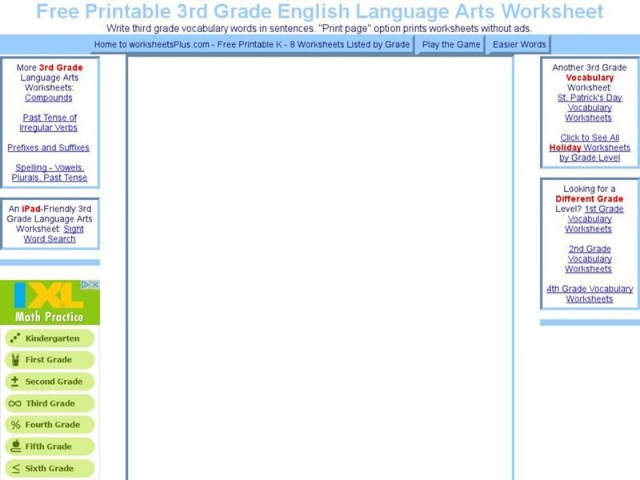
Task: Click the percent icon beside Fourth Grade
Action: pyautogui.click(x=15, y=425)
